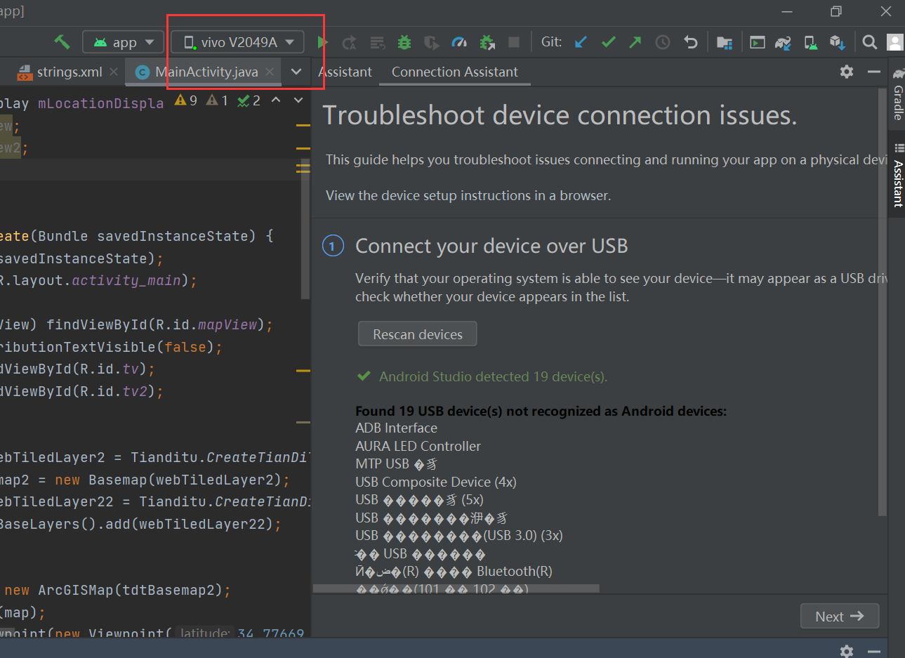905x658 pixels.
Task: Close the strings.xml tab
Action: pyautogui.click(x=114, y=72)
